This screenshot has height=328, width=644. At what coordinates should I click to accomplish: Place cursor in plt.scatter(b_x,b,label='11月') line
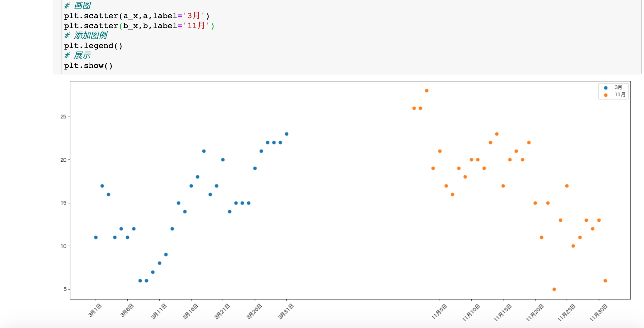point(139,26)
